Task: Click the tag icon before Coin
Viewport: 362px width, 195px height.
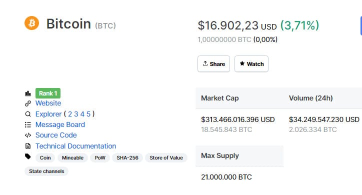Action: coord(28,156)
